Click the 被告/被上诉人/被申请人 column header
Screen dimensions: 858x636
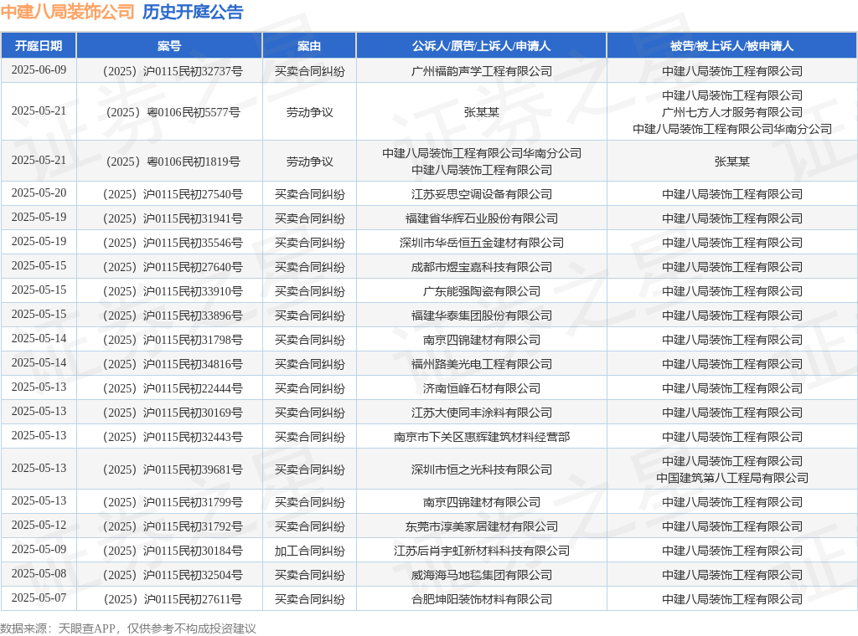point(732,46)
